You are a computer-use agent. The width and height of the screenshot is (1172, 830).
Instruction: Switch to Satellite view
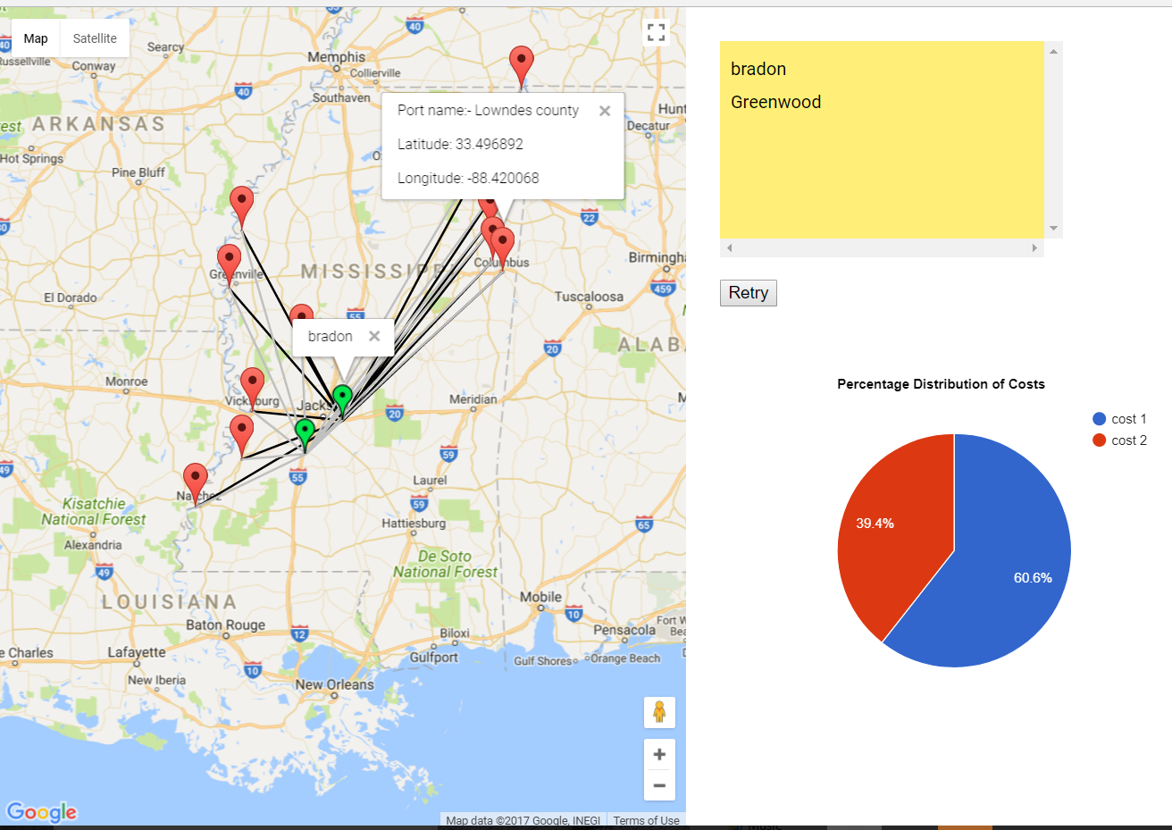[x=94, y=38]
